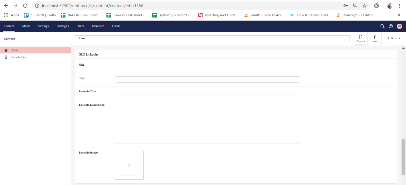Click the browser back arrow
Screen dimensions: 406x185
(6, 6)
